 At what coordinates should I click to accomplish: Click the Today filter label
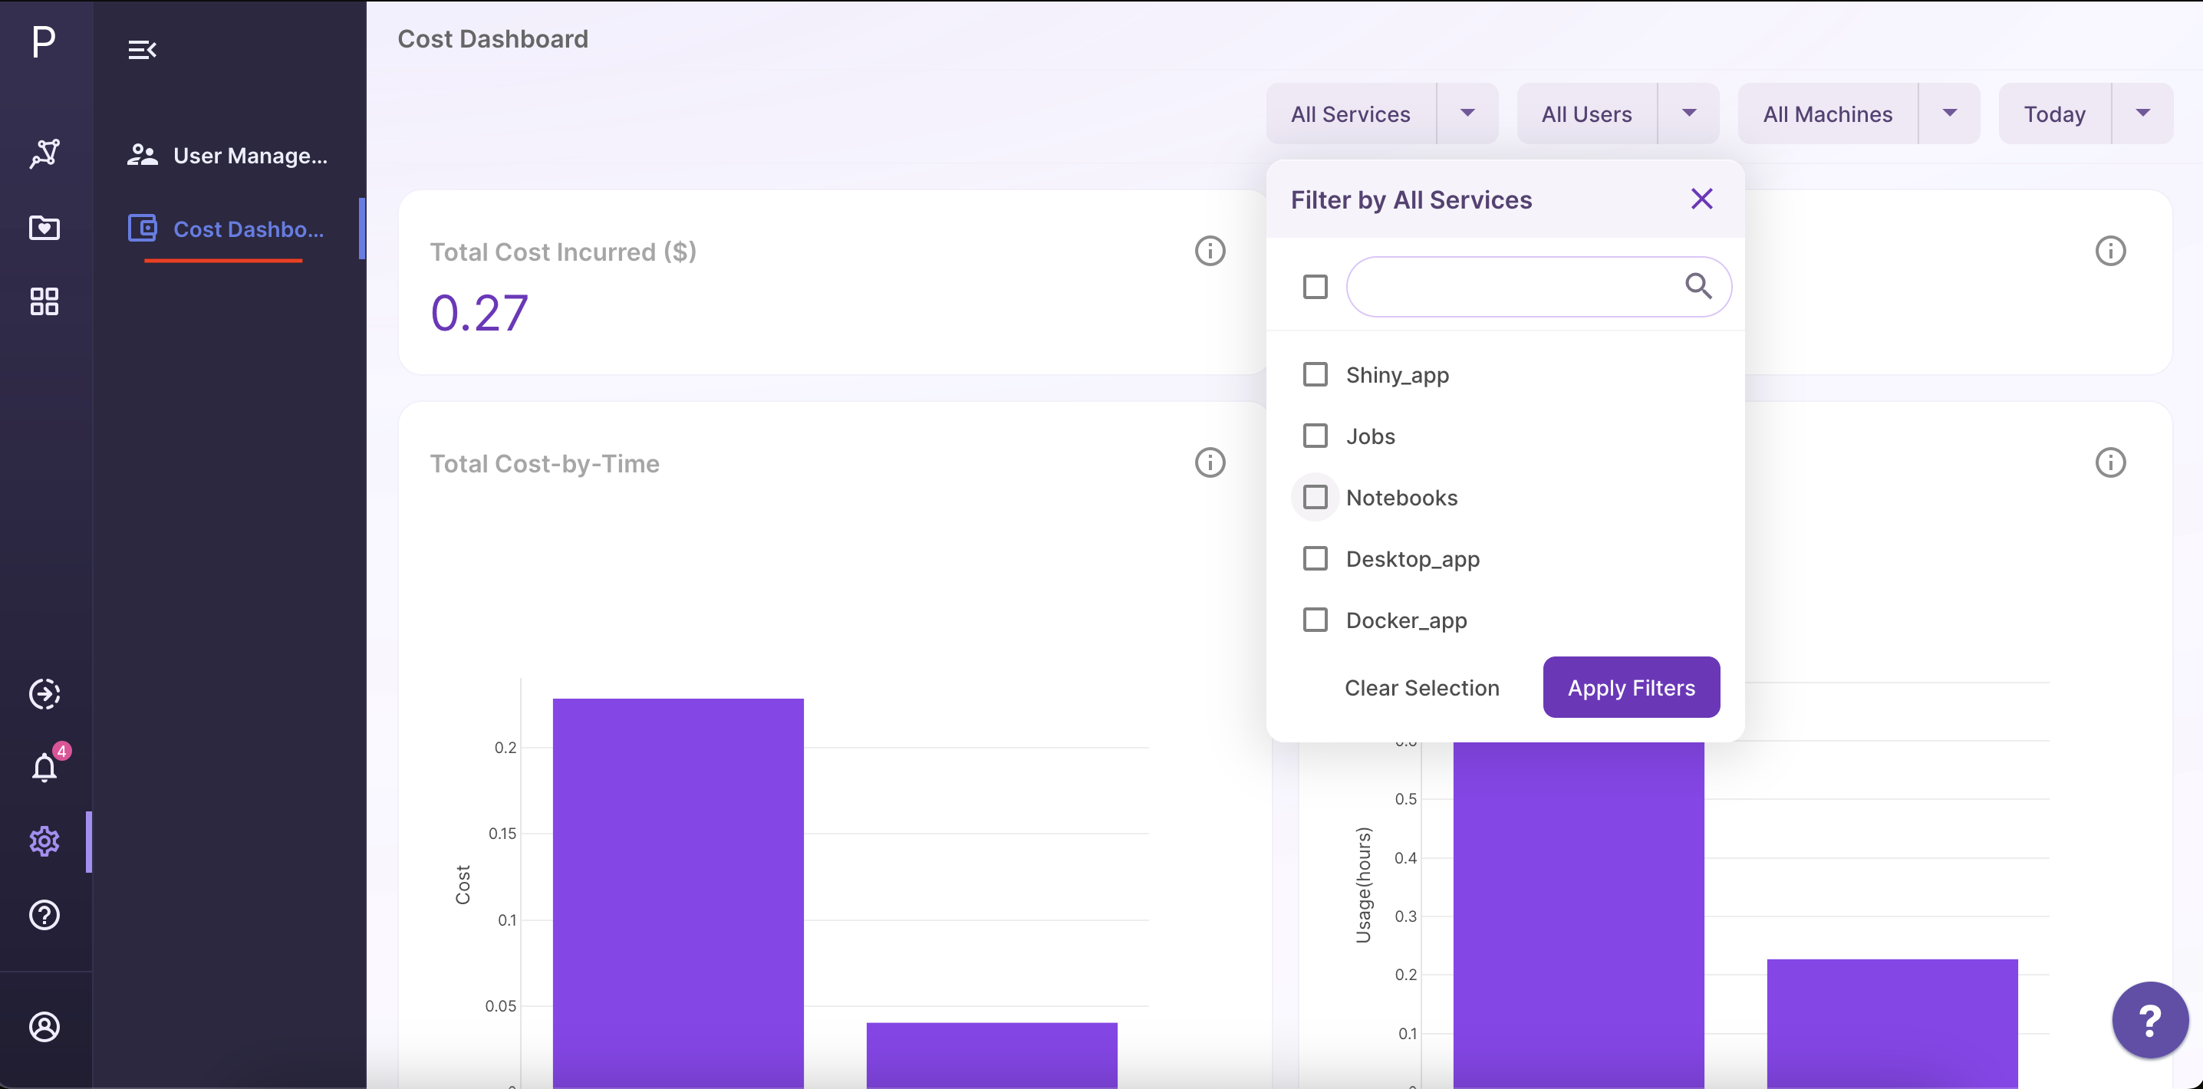point(2054,114)
